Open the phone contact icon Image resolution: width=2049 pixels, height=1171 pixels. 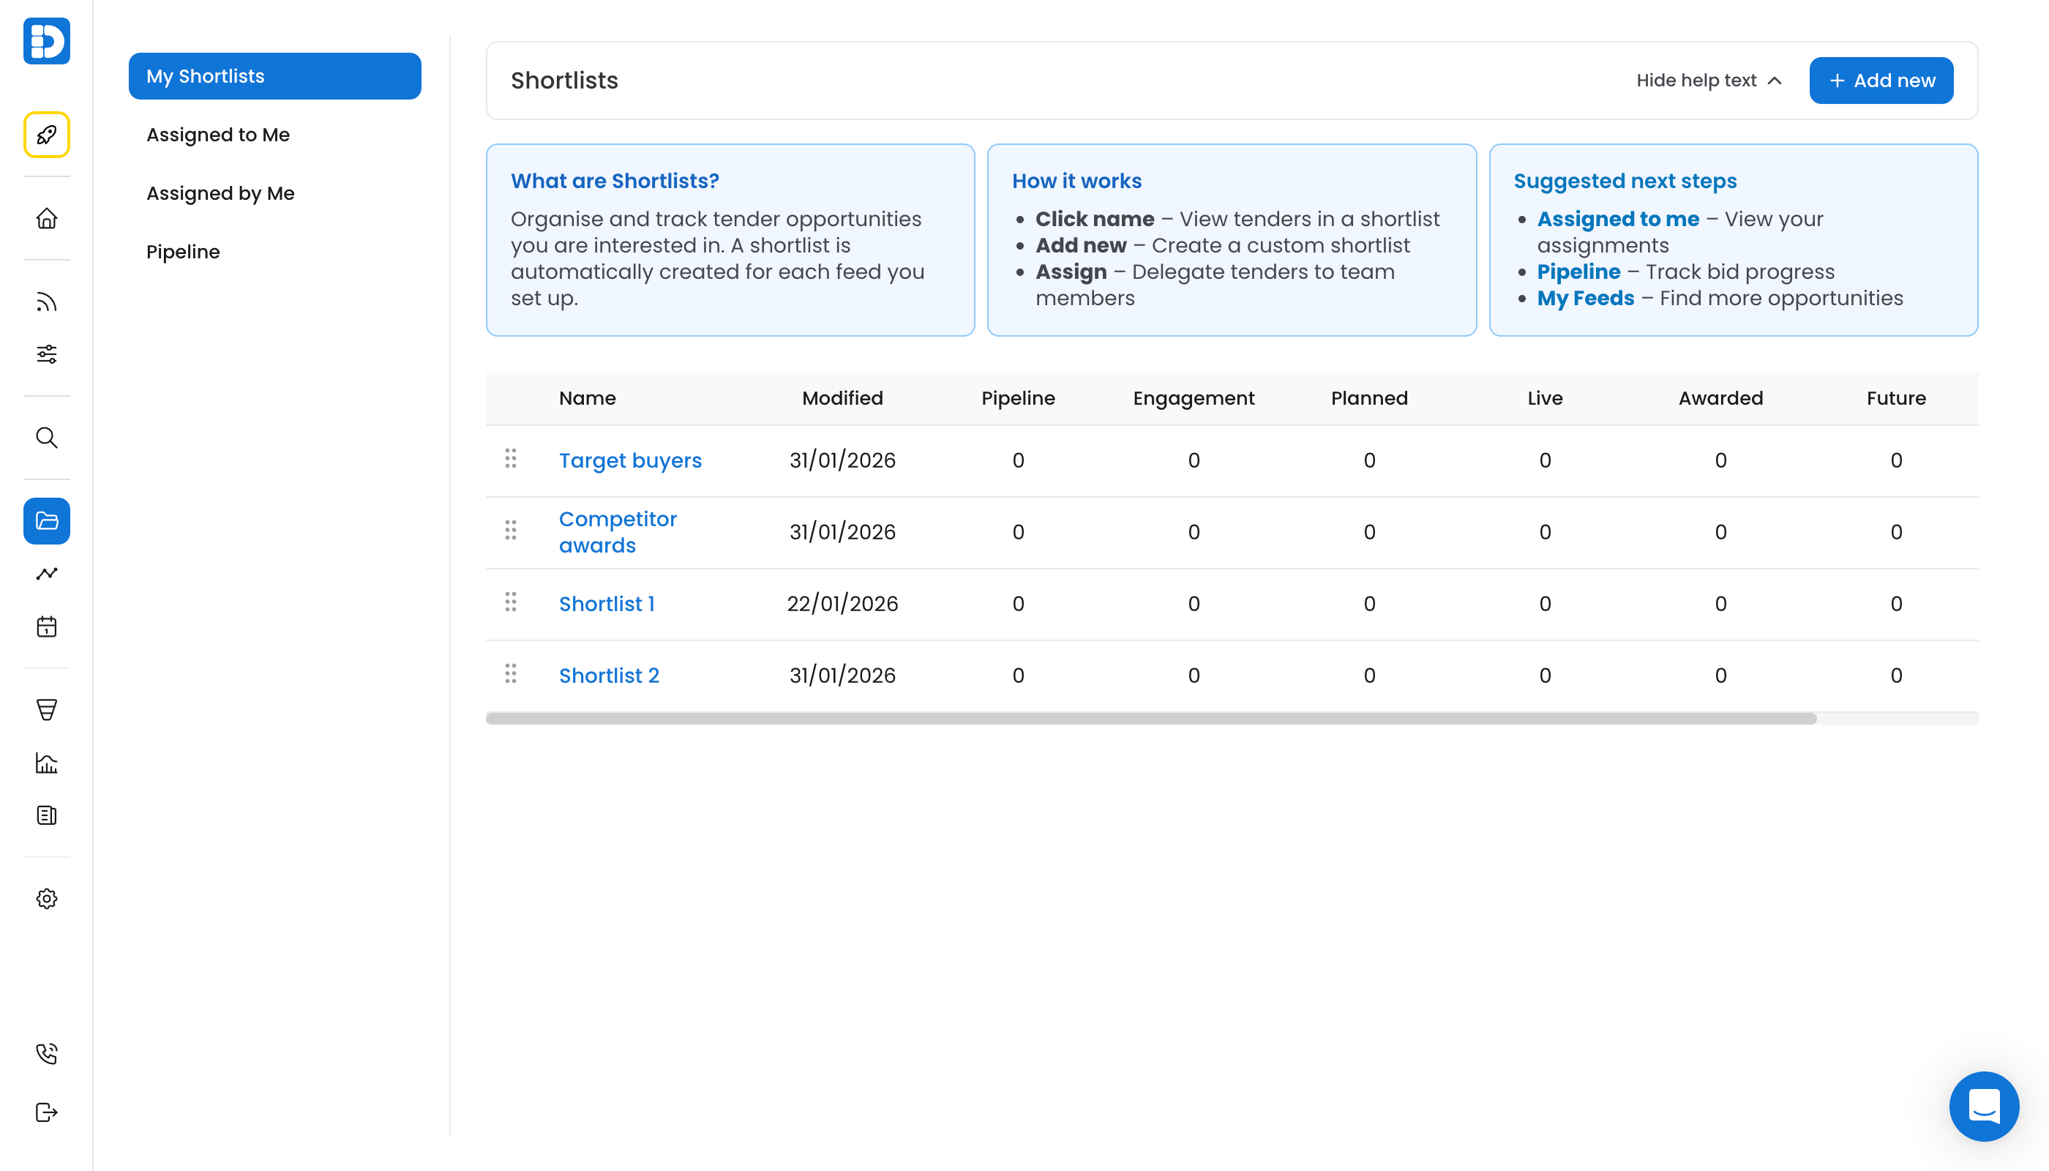tap(47, 1052)
